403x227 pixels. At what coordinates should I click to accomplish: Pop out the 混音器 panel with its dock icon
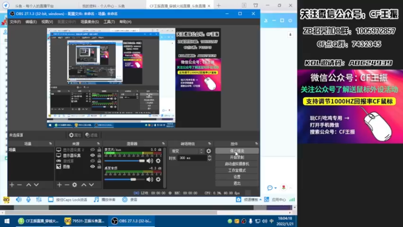pos(163,144)
